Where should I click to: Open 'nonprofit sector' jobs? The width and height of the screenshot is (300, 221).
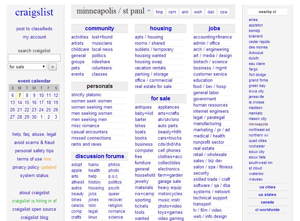(x=209, y=142)
